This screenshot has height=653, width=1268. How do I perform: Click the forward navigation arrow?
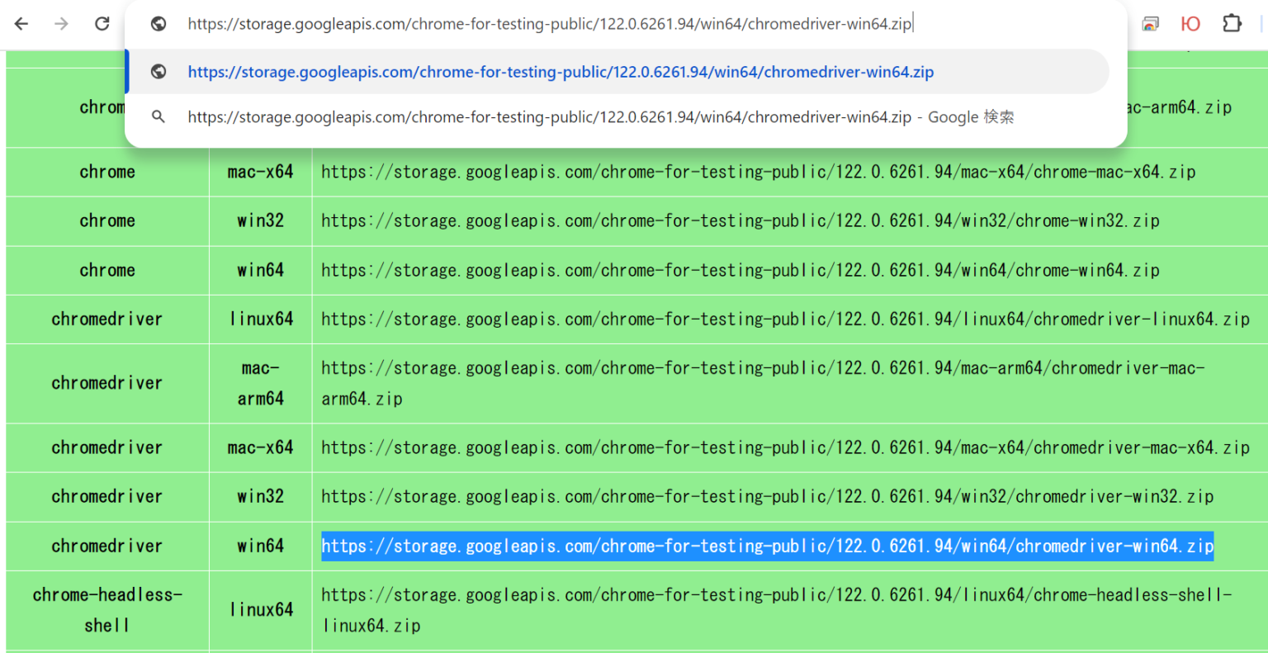click(x=61, y=24)
